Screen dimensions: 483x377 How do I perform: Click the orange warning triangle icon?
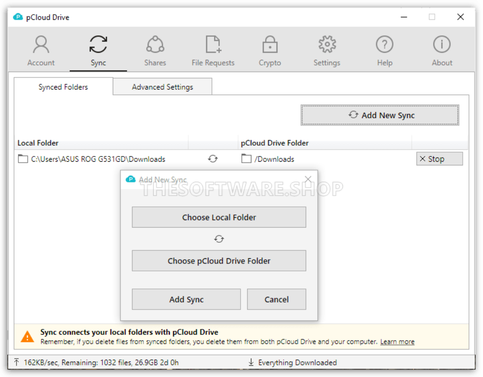[x=27, y=336]
